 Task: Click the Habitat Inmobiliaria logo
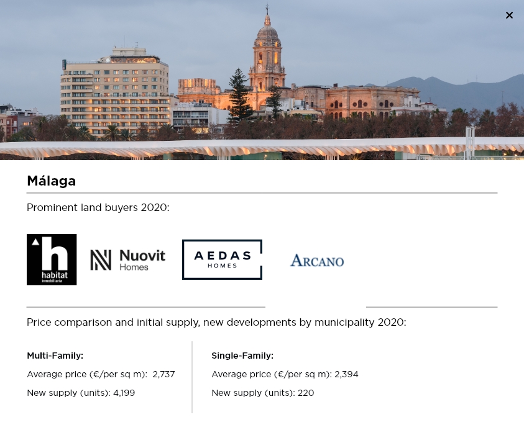point(52,259)
